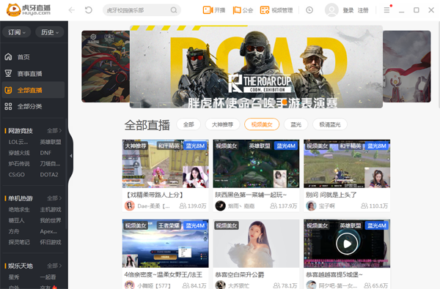Open 探灵笔记 category in sidebar

coord(19,242)
